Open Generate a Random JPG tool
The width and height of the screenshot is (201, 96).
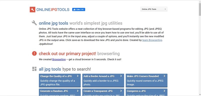[x=60, y=92]
